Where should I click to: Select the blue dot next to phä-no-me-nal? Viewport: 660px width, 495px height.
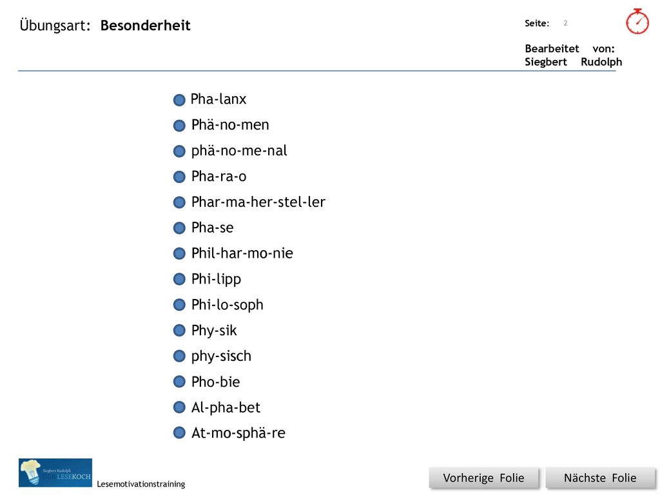[x=179, y=151]
